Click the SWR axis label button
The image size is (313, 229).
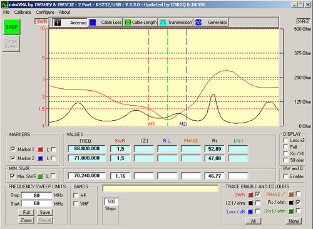pyautogui.click(x=41, y=21)
